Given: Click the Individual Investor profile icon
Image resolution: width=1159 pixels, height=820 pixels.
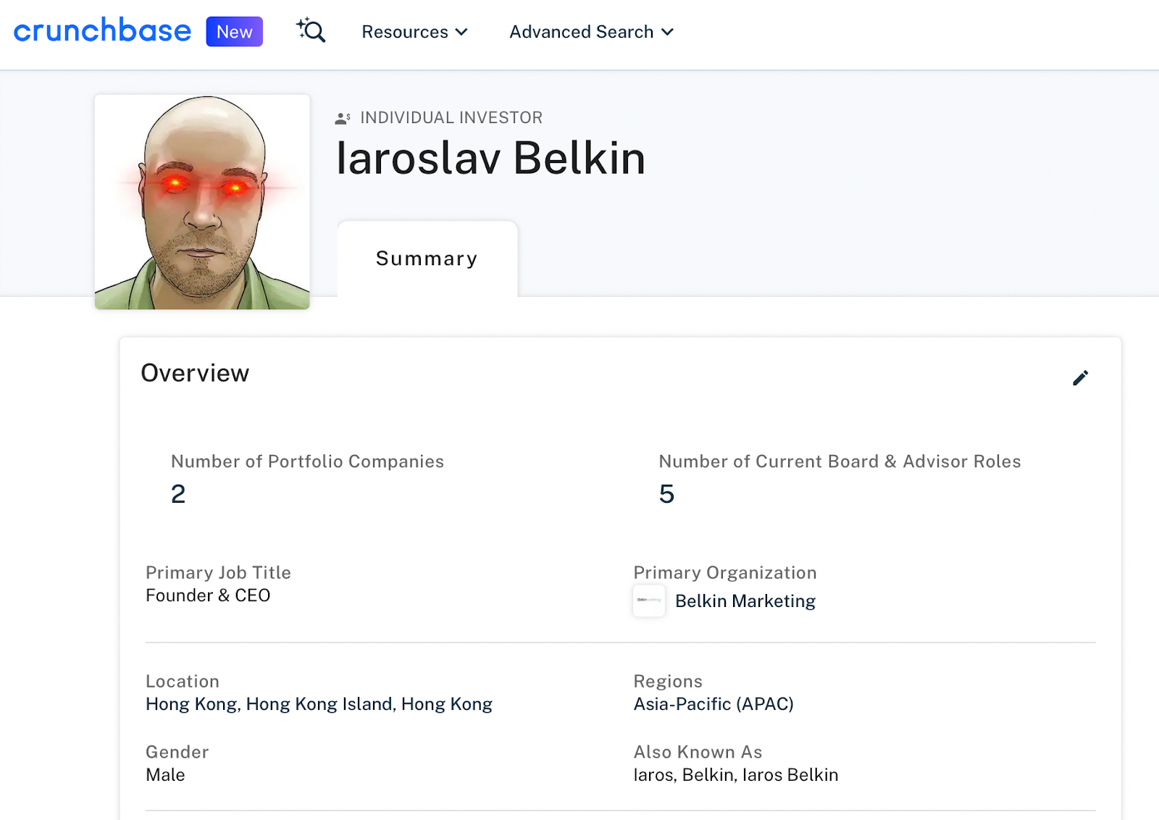Looking at the screenshot, I should point(341,117).
